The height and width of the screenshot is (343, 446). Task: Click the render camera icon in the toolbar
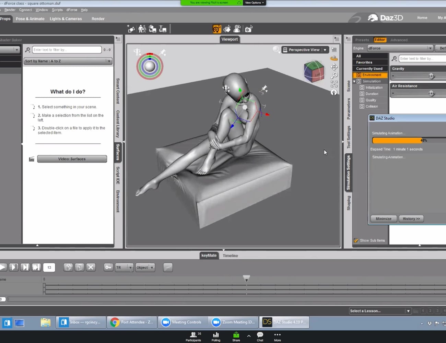click(x=248, y=29)
